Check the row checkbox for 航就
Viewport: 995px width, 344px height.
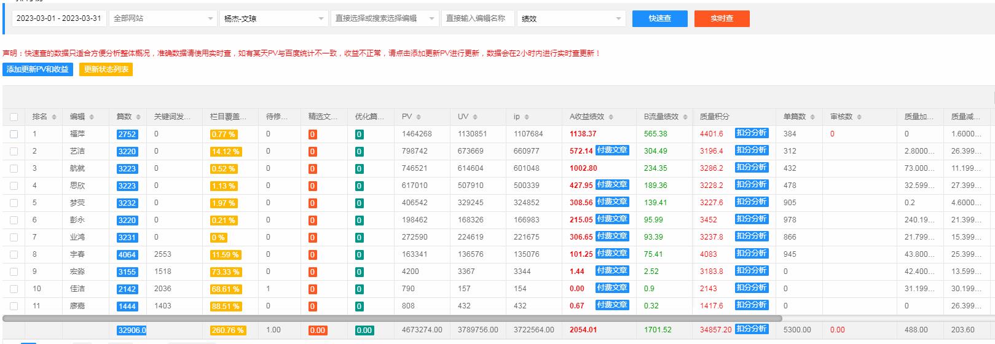click(14, 168)
